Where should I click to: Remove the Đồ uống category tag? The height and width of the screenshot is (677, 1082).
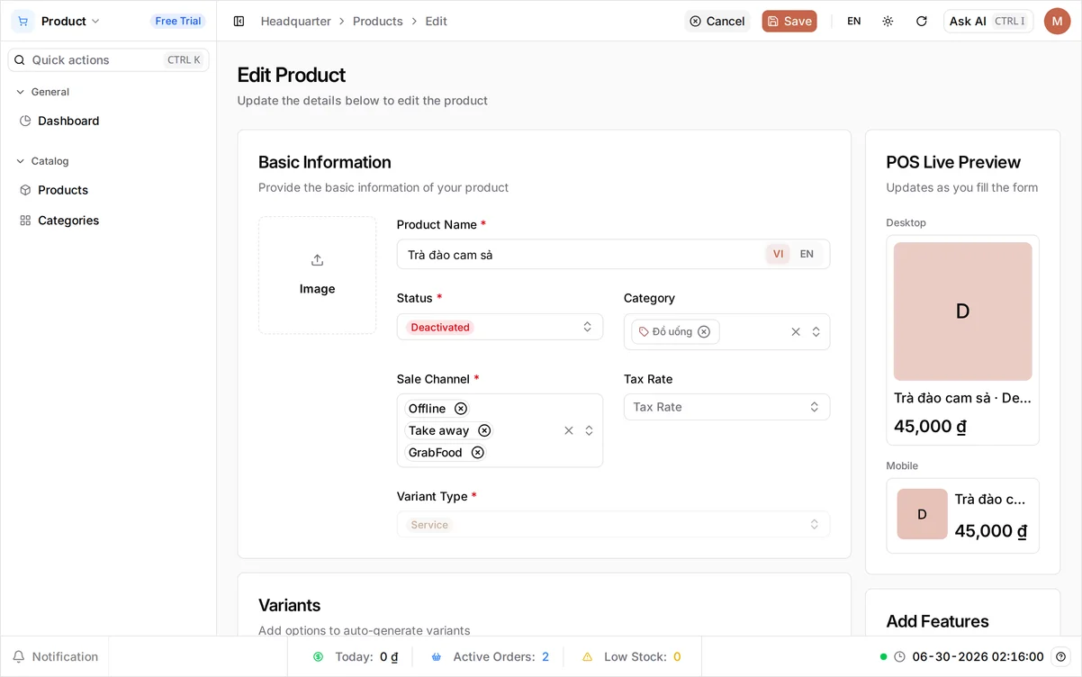coord(704,331)
